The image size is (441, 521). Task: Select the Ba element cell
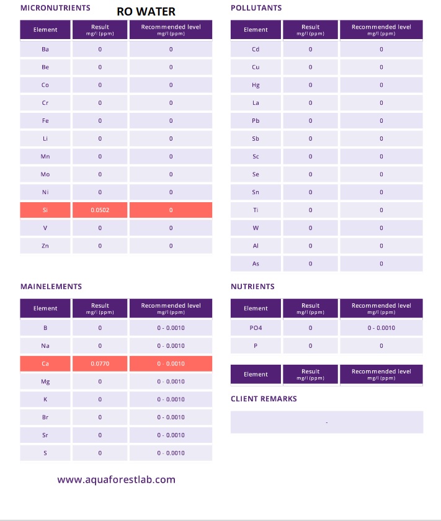click(x=45, y=49)
